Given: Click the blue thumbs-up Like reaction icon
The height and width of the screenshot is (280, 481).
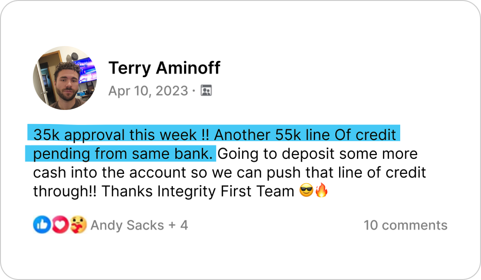Looking at the screenshot, I should tap(42, 225).
